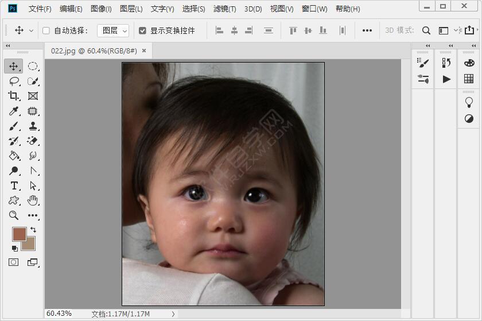The height and width of the screenshot is (321, 482).
Task: Enable the 自动选择 checkbox
Action: pyautogui.click(x=46, y=30)
